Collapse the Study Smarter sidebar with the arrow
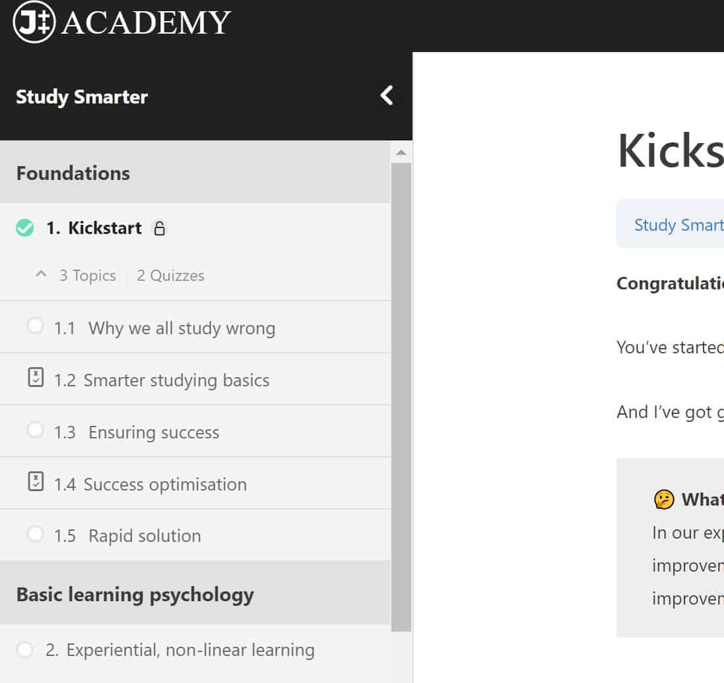 pos(386,95)
